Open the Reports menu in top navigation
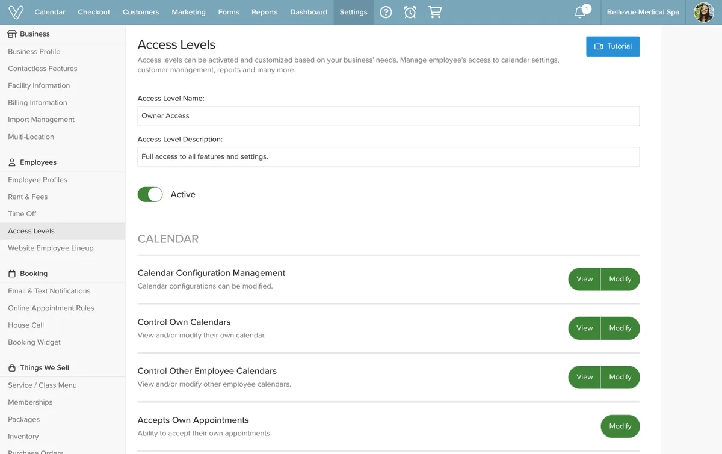Screen dimensions: 722x454 point(264,12)
